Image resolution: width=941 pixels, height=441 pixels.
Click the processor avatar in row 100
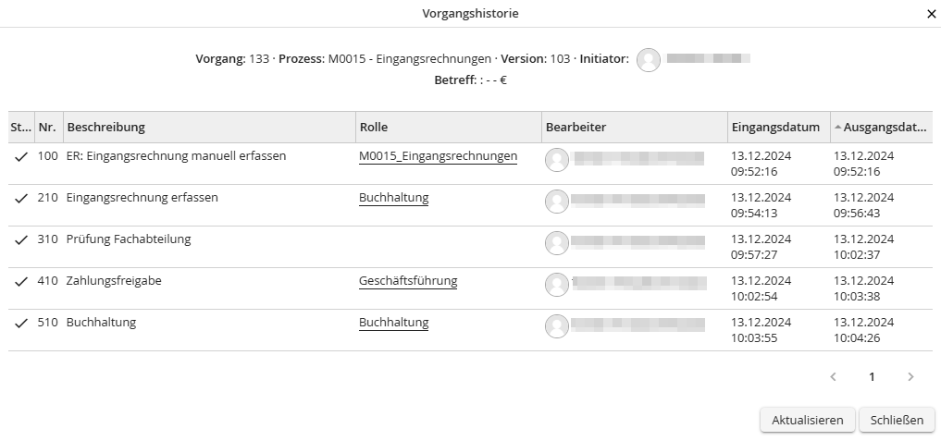[x=557, y=160]
